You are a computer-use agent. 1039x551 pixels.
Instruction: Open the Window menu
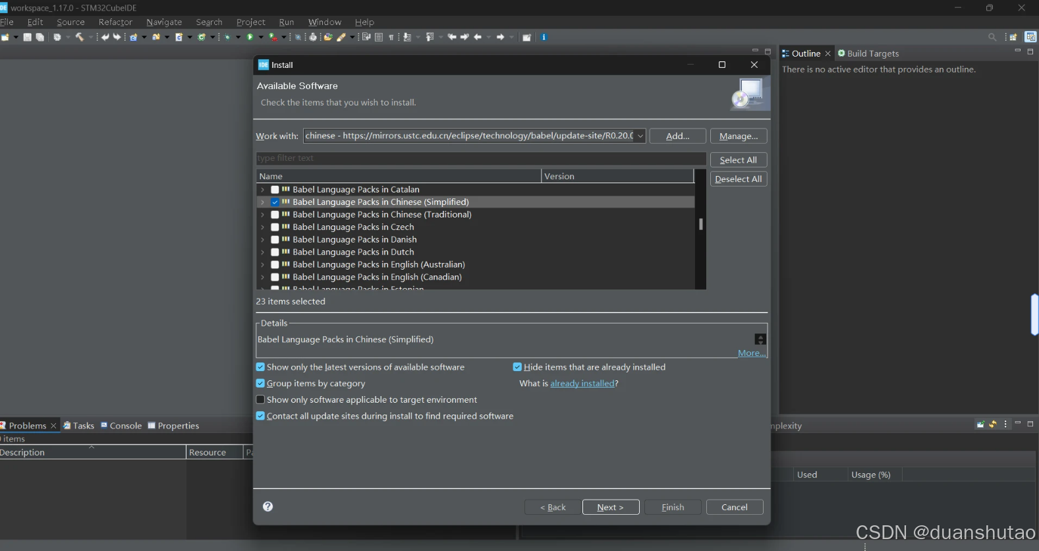(x=325, y=22)
